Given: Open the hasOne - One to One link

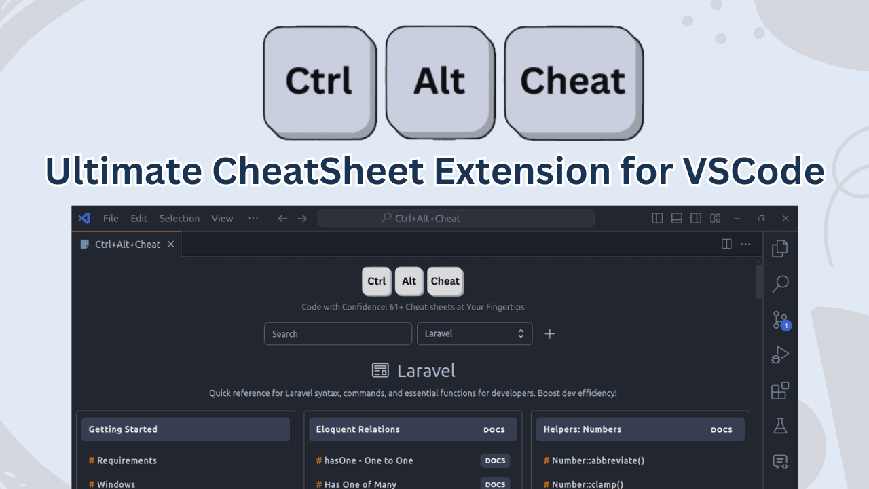Looking at the screenshot, I should [369, 460].
